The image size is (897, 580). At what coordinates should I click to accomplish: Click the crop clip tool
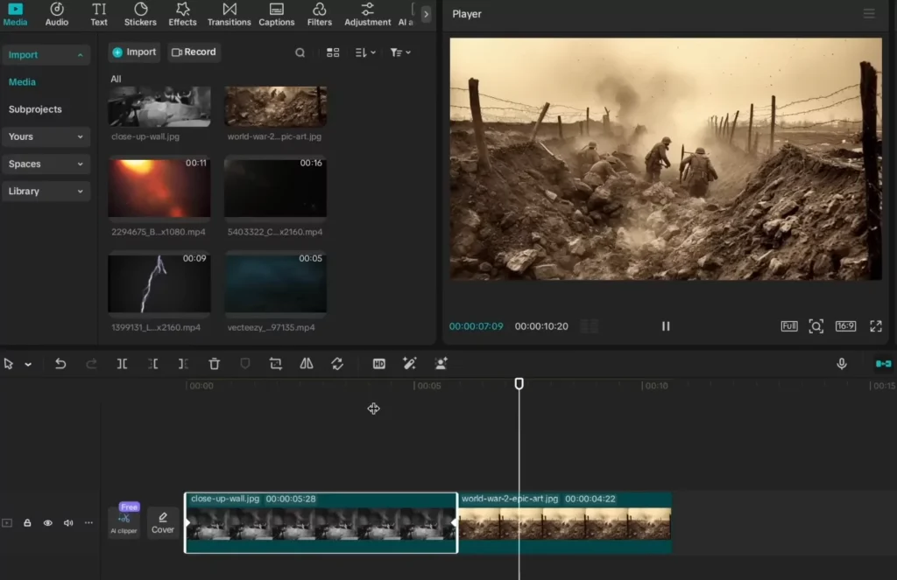276,364
